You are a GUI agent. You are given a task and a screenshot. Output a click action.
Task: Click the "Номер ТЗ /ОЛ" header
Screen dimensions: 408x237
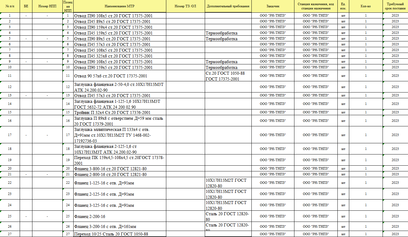186,6
